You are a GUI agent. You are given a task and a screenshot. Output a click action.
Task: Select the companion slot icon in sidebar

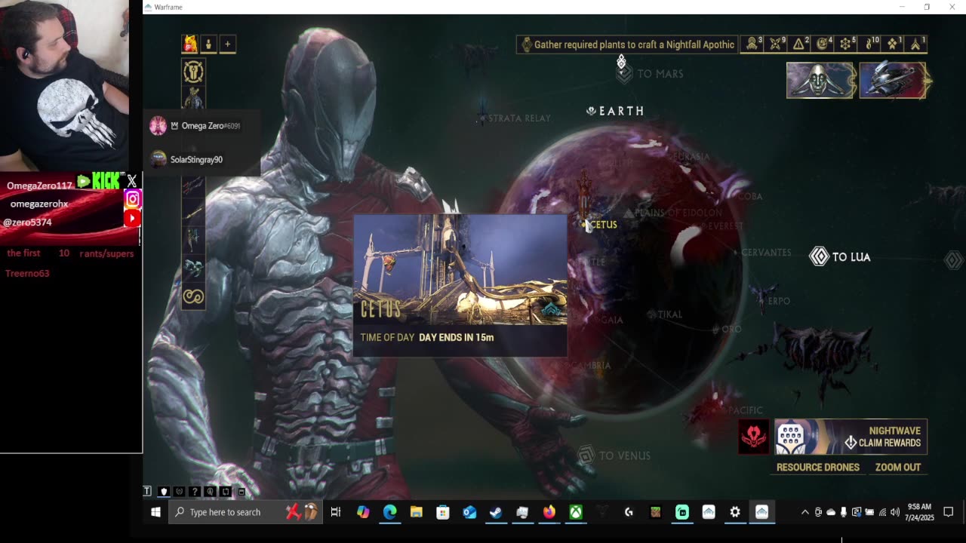(x=193, y=240)
